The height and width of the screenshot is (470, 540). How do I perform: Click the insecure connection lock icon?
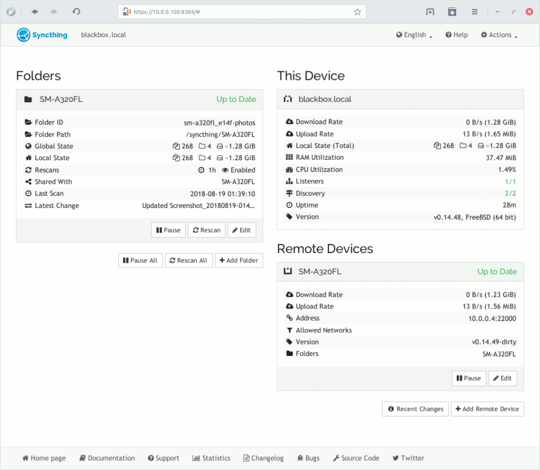click(x=127, y=12)
